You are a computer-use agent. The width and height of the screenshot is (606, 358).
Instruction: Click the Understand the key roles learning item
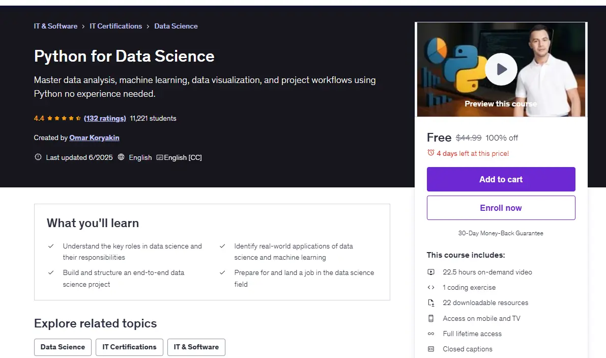[x=132, y=252]
